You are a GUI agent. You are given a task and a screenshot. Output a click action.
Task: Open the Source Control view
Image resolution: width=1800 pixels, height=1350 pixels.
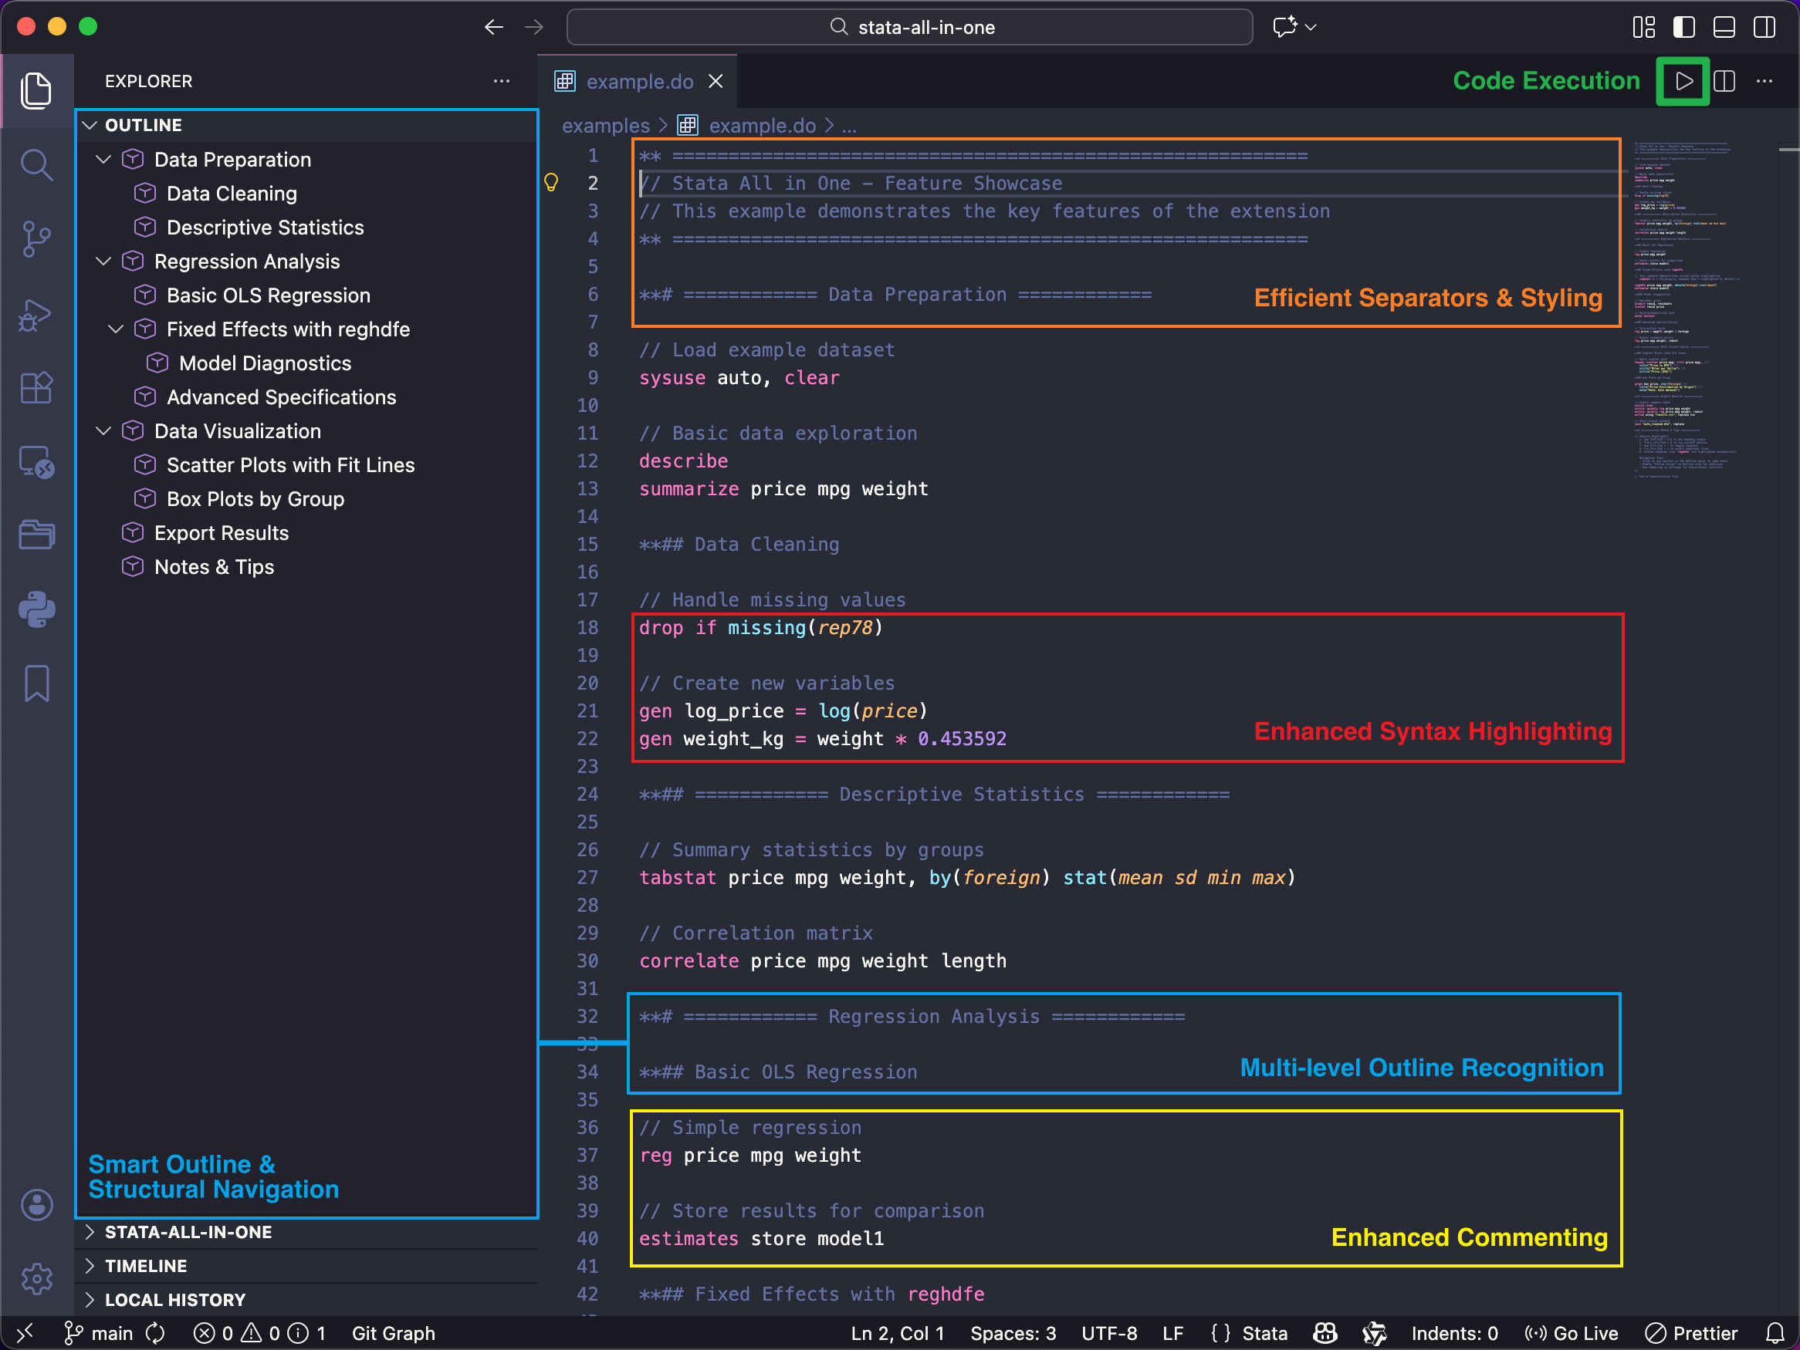tap(36, 239)
